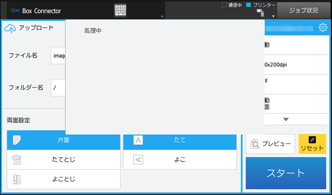Image resolution: width=332 pixels, height=195 pixels.
Task: Select the landscape orientation A icon
Action: coord(138,160)
